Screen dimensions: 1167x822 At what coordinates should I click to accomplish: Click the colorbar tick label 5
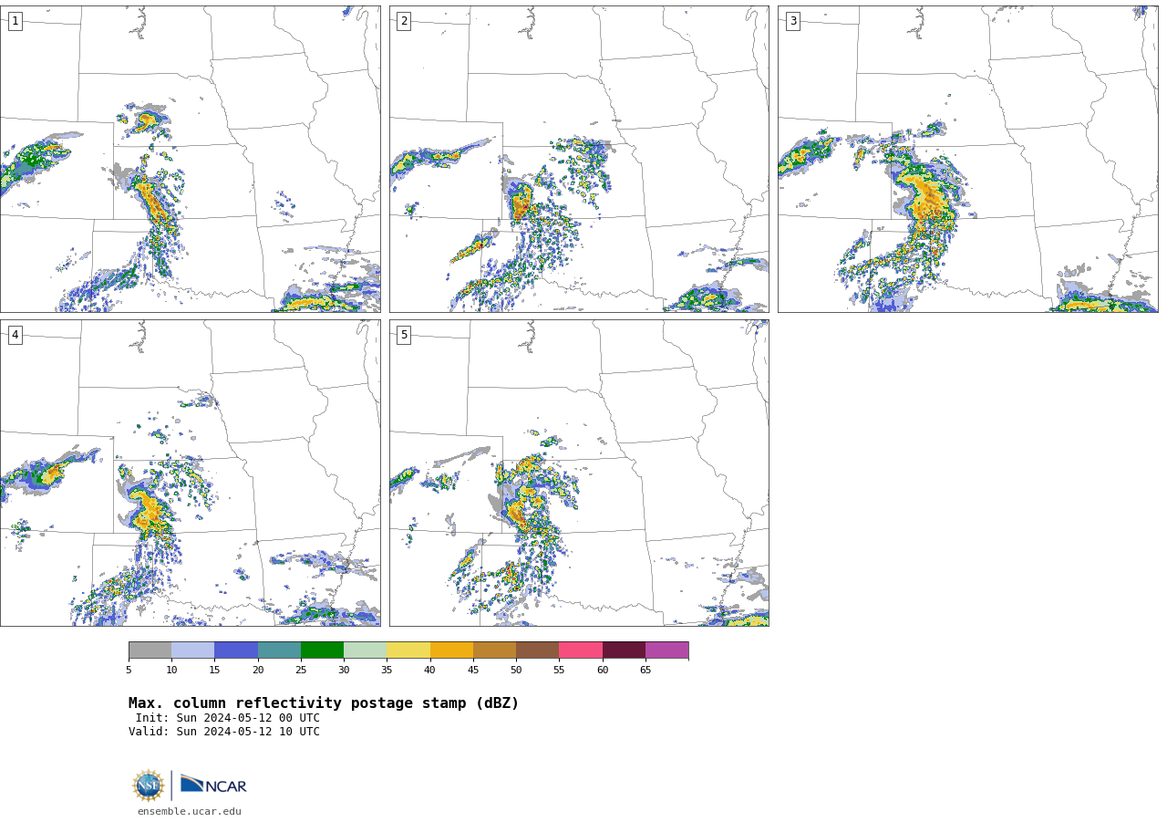click(x=129, y=671)
